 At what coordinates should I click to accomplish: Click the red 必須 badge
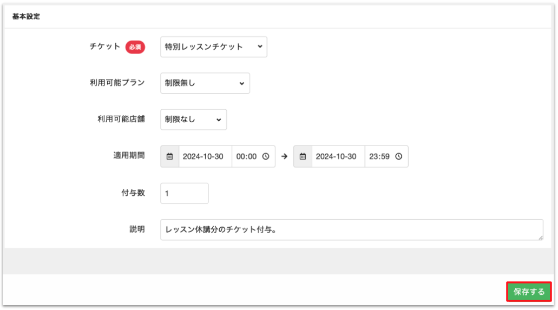pyautogui.click(x=135, y=47)
